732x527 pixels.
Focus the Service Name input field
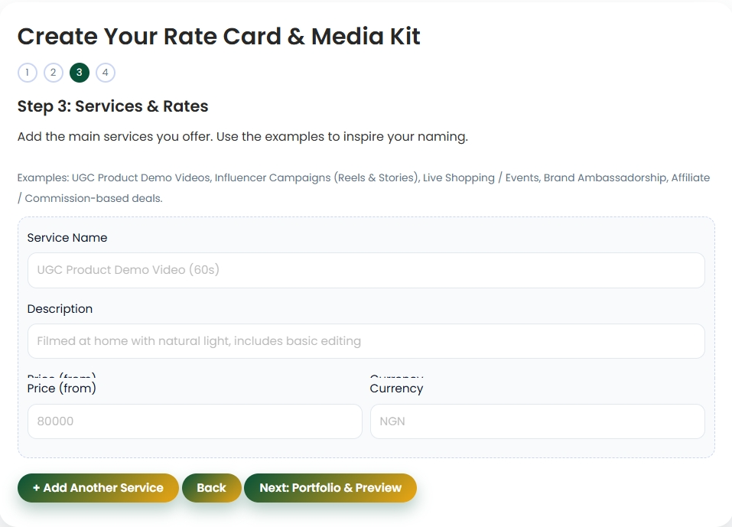click(x=366, y=270)
